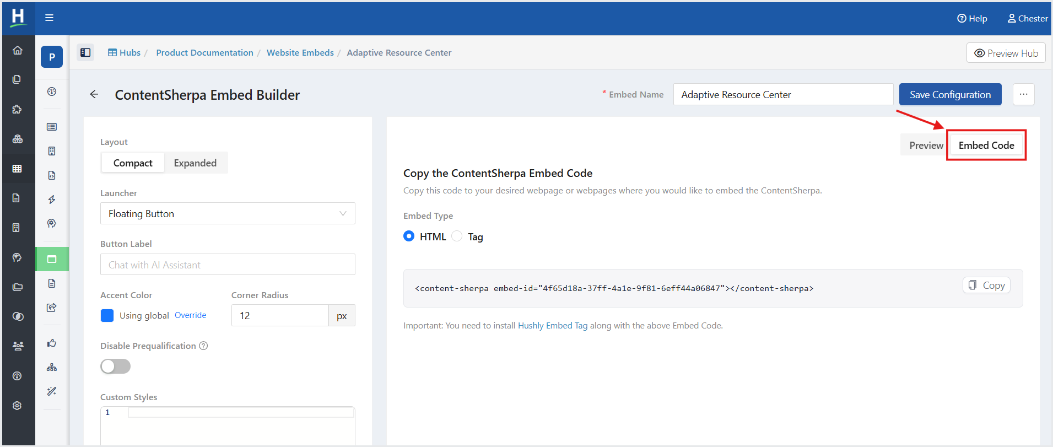1053x447 pixels.
Task: Copy the embed code
Action: (x=986, y=285)
